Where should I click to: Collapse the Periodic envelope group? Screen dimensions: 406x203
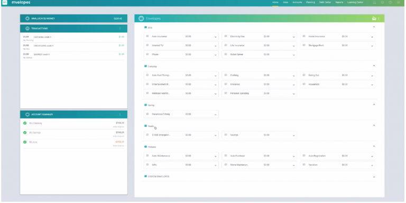tap(374, 146)
